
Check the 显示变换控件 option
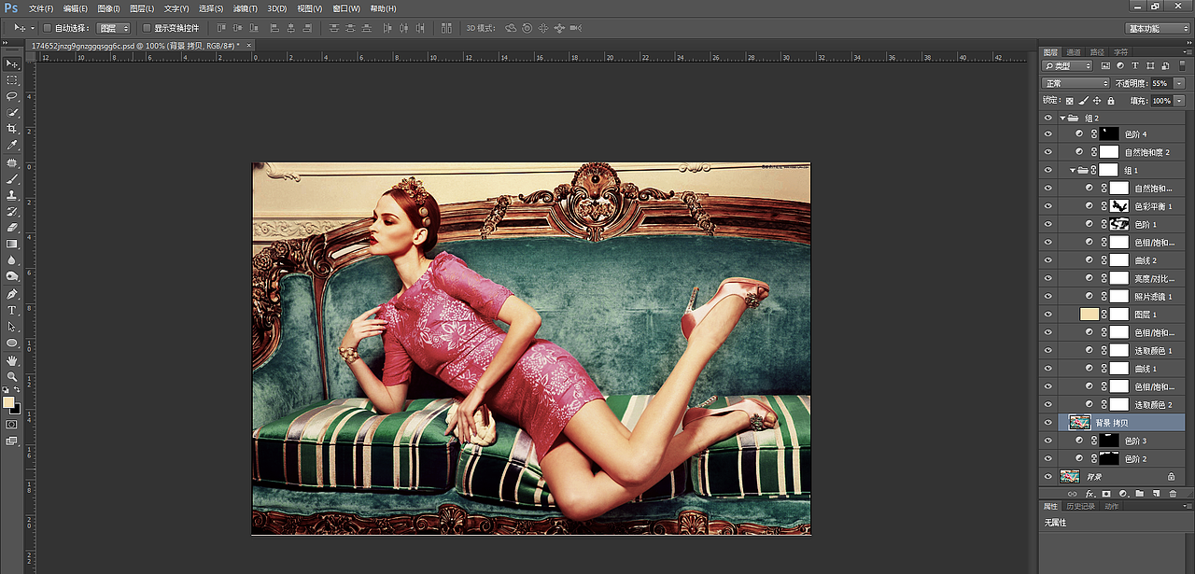(147, 28)
